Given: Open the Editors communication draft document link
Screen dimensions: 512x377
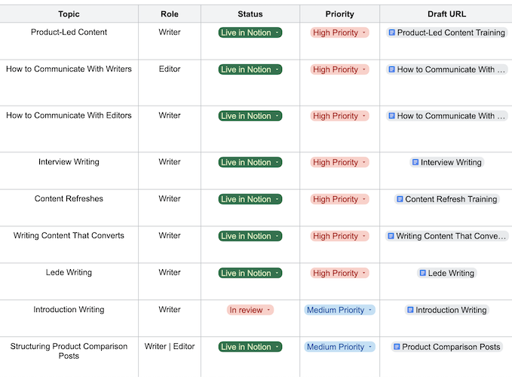Looking at the screenshot, I should coord(446,116).
